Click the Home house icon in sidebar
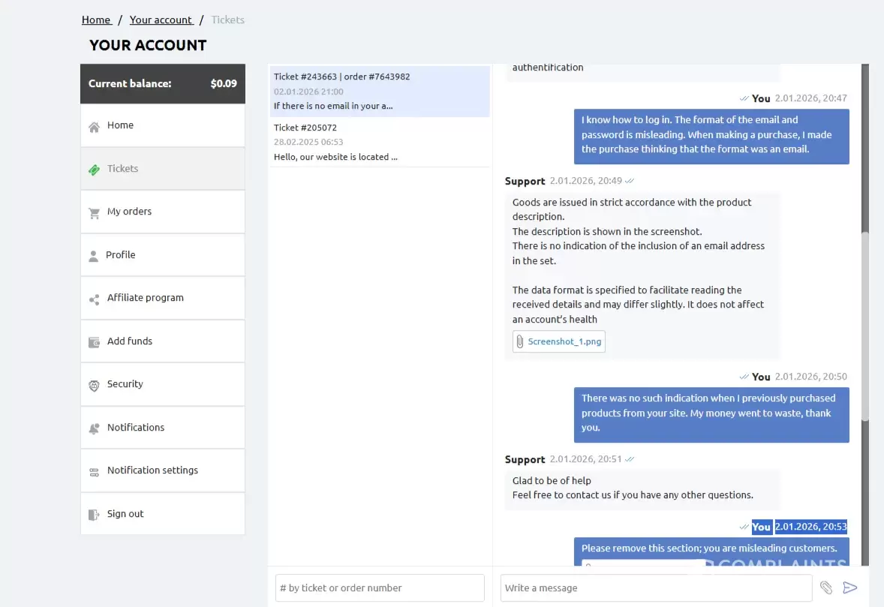The image size is (884, 607). [x=94, y=127]
